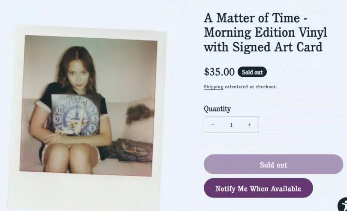The height and width of the screenshot is (211, 347).
Task: Click the dark Sold out badge beside the price
Action: point(252,72)
